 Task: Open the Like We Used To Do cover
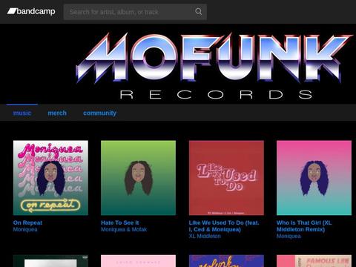coord(226,178)
